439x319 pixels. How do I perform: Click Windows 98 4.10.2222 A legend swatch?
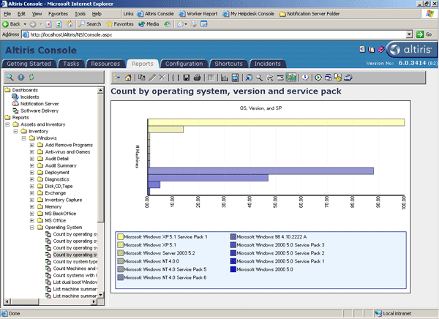point(233,237)
